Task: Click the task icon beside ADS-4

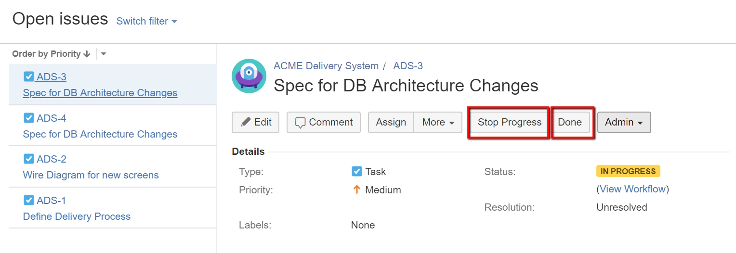Action: tap(29, 118)
